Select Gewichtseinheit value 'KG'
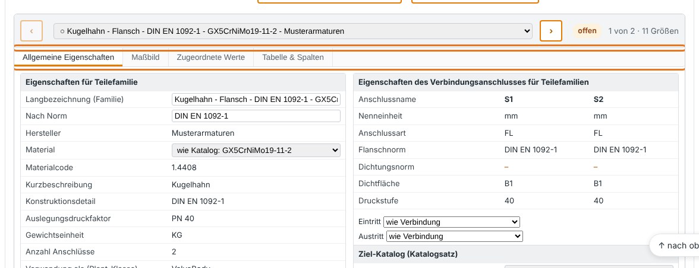699x268 pixels. click(x=177, y=235)
